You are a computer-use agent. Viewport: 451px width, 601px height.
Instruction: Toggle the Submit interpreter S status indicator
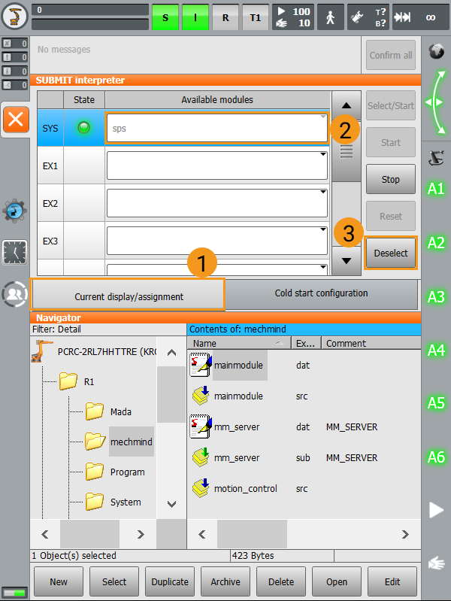(165, 17)
